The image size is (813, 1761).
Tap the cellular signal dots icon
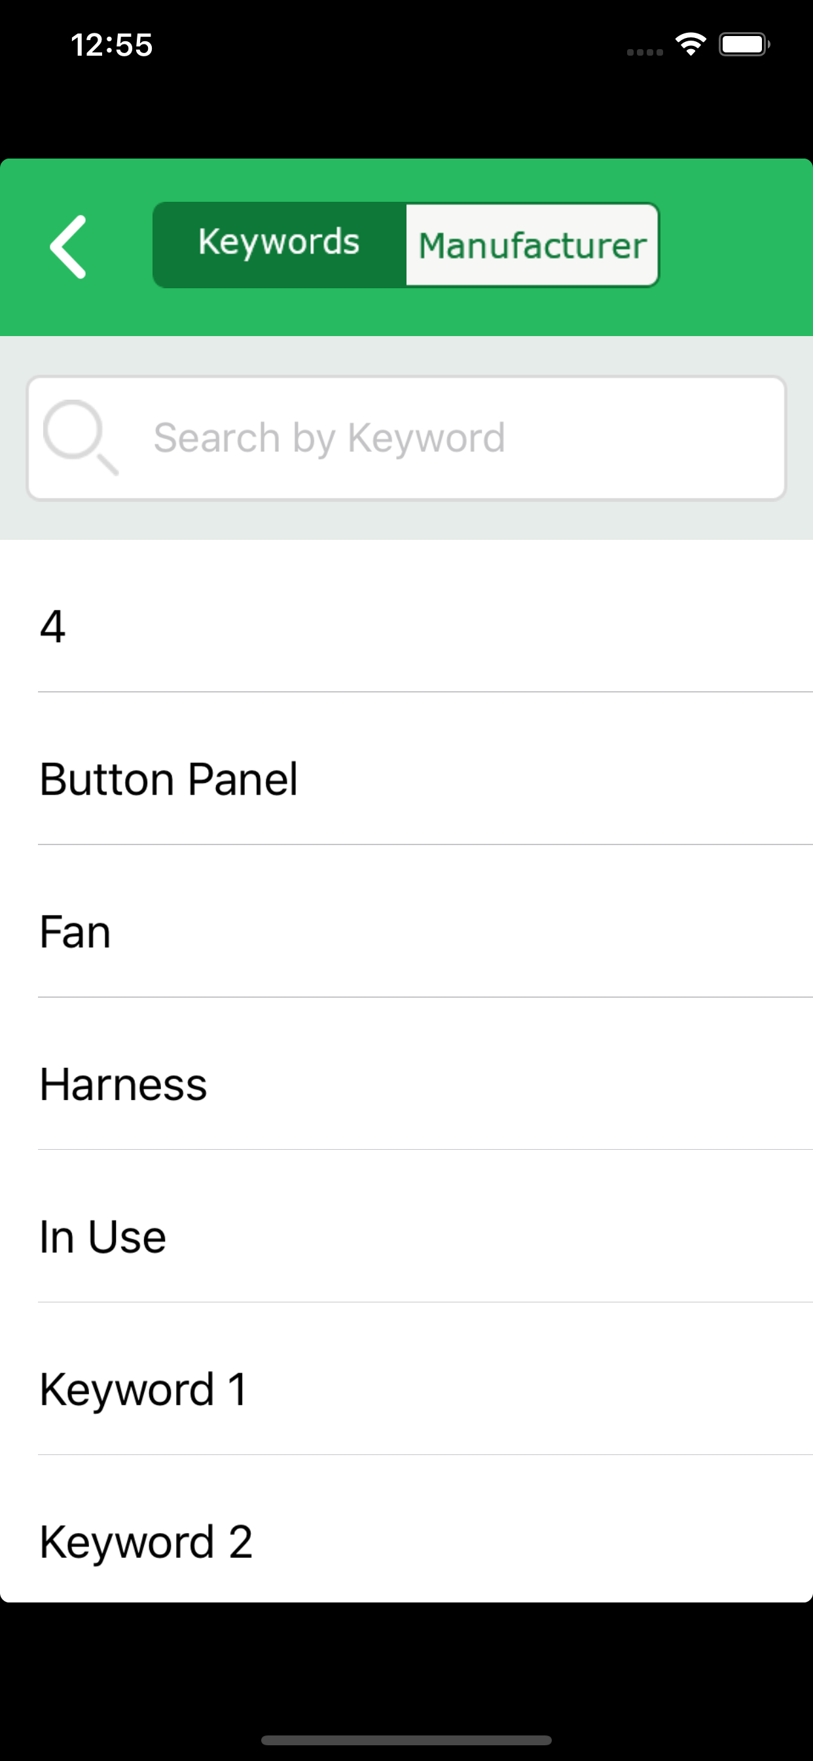(x=645, y=52)
